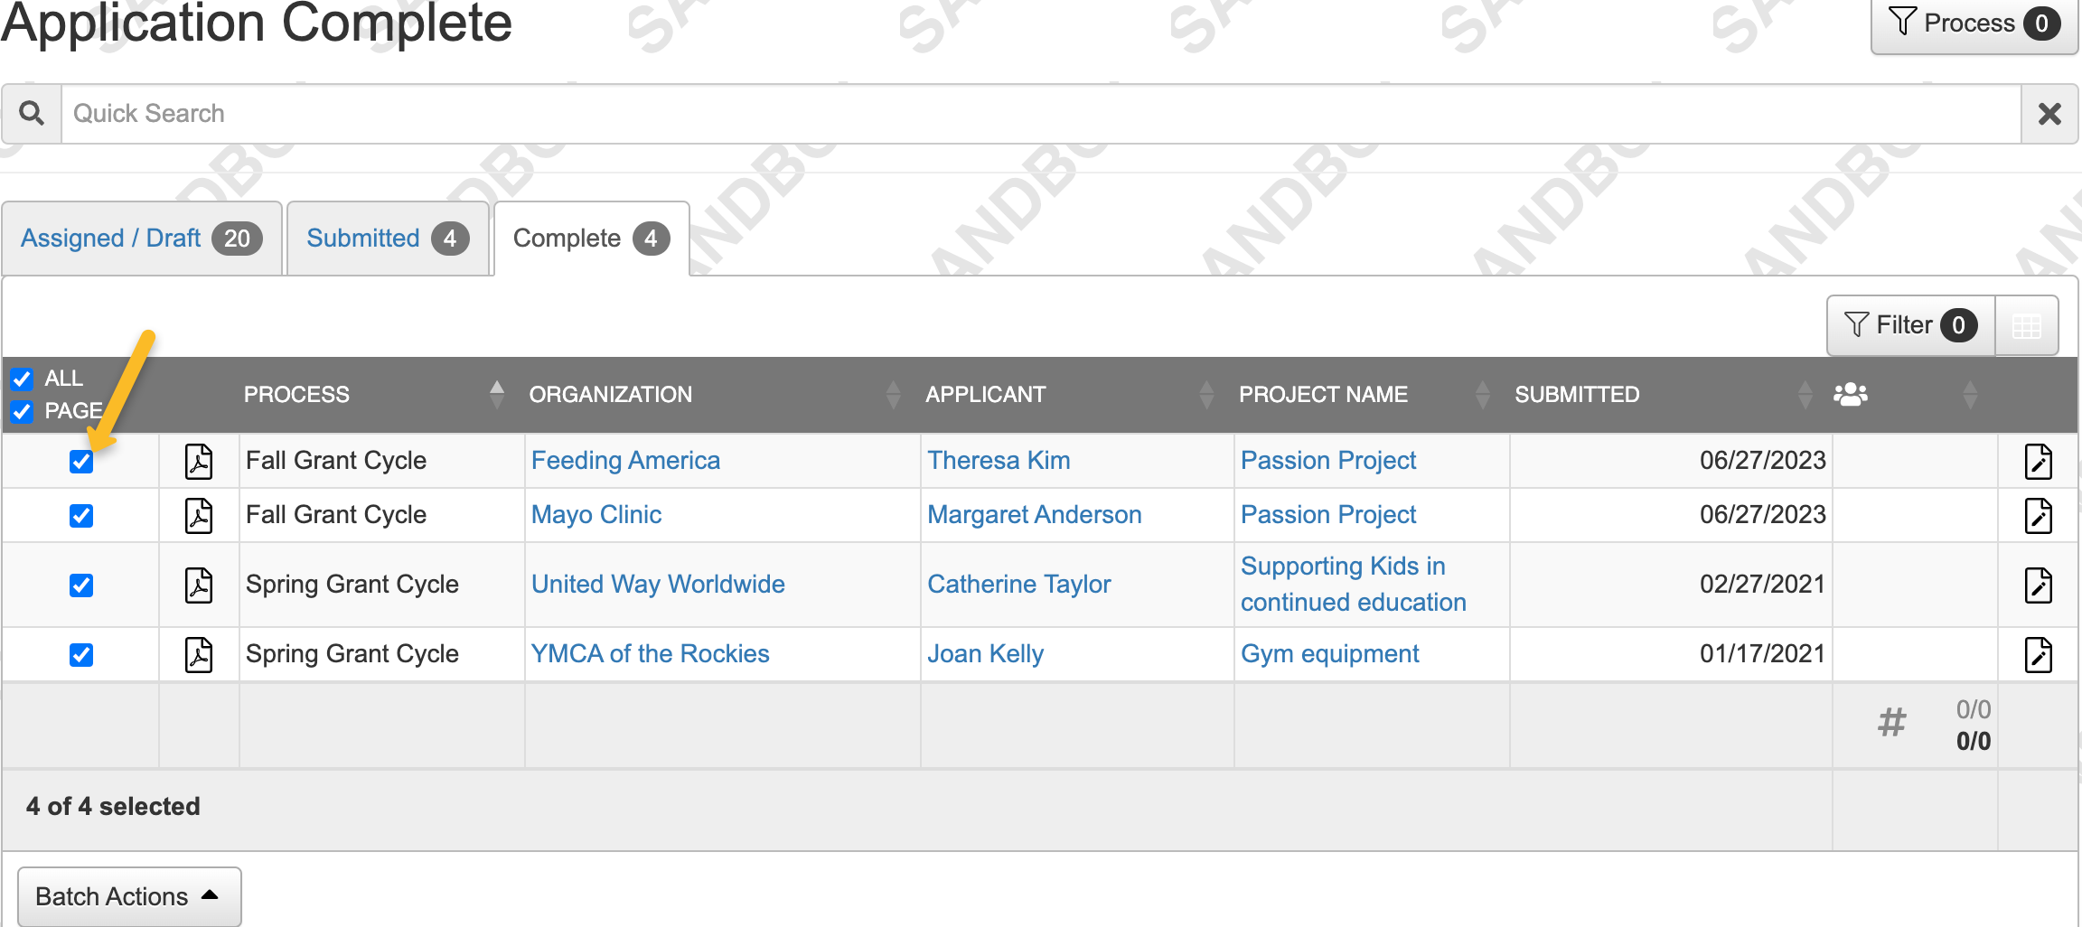Expand the Batch Actions dropdown

click(128, 896)
